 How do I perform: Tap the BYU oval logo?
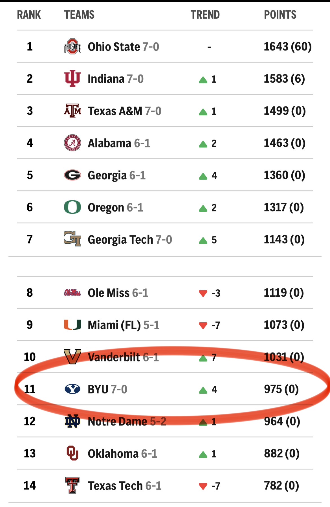pyautogui.click(x=72, y=389)
